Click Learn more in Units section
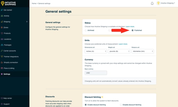178x107 pixels. coord(123,44)
